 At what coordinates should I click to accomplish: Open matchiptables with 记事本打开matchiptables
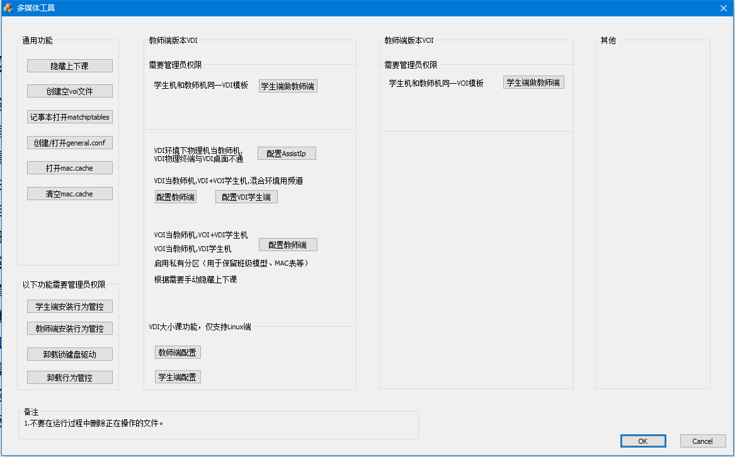pyautogui.click(x=70, y=117)
